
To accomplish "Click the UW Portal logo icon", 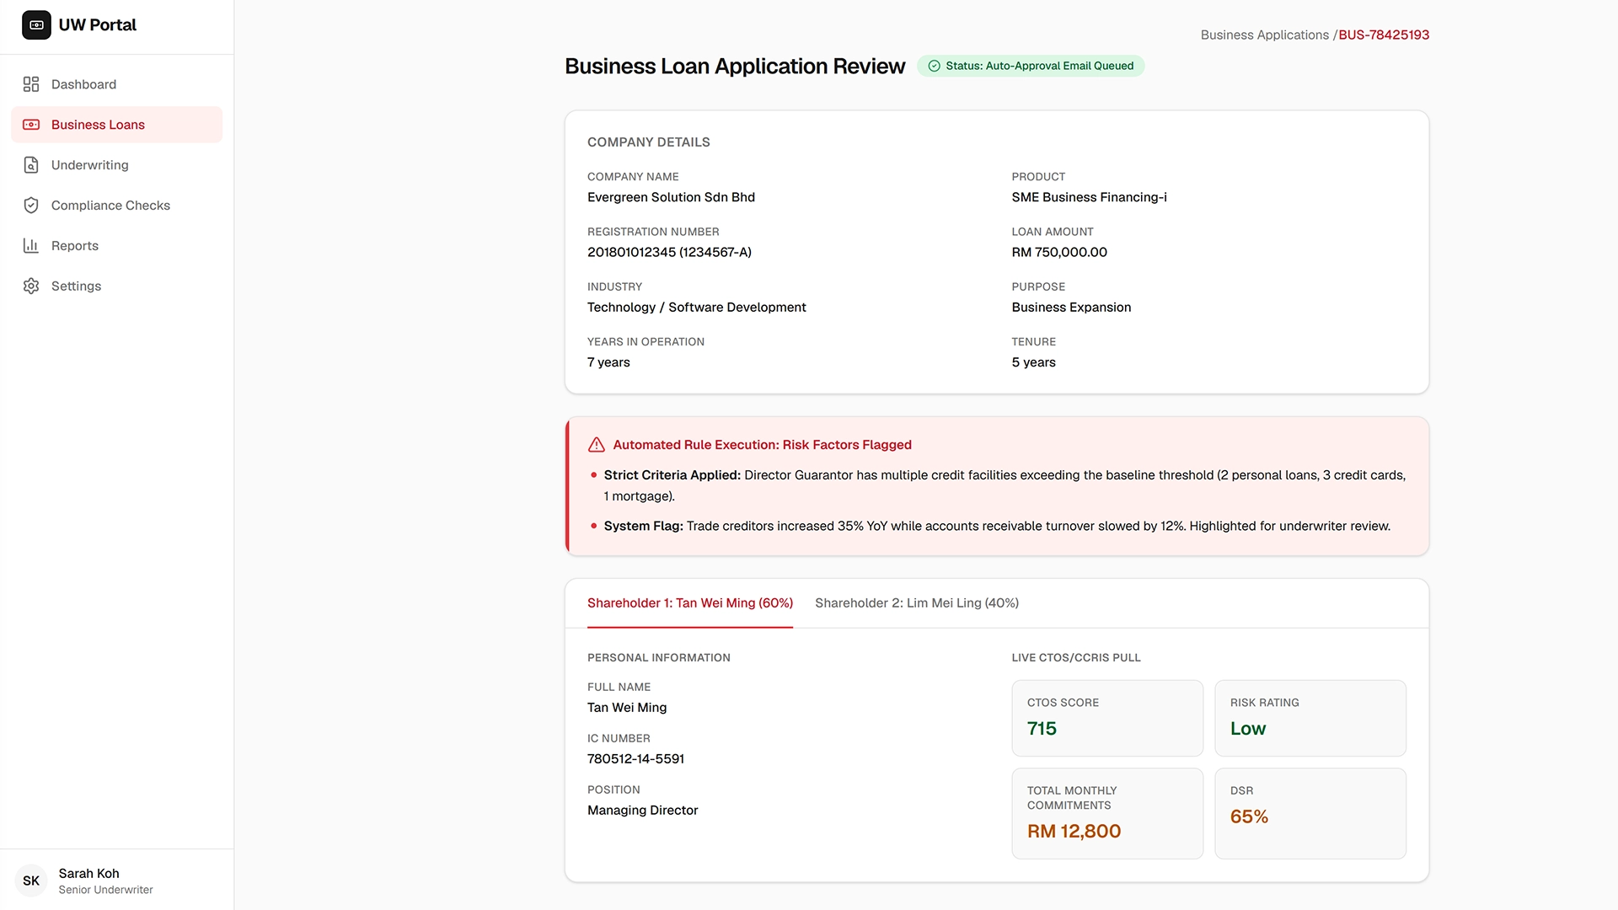I will [x=36, y=25].
